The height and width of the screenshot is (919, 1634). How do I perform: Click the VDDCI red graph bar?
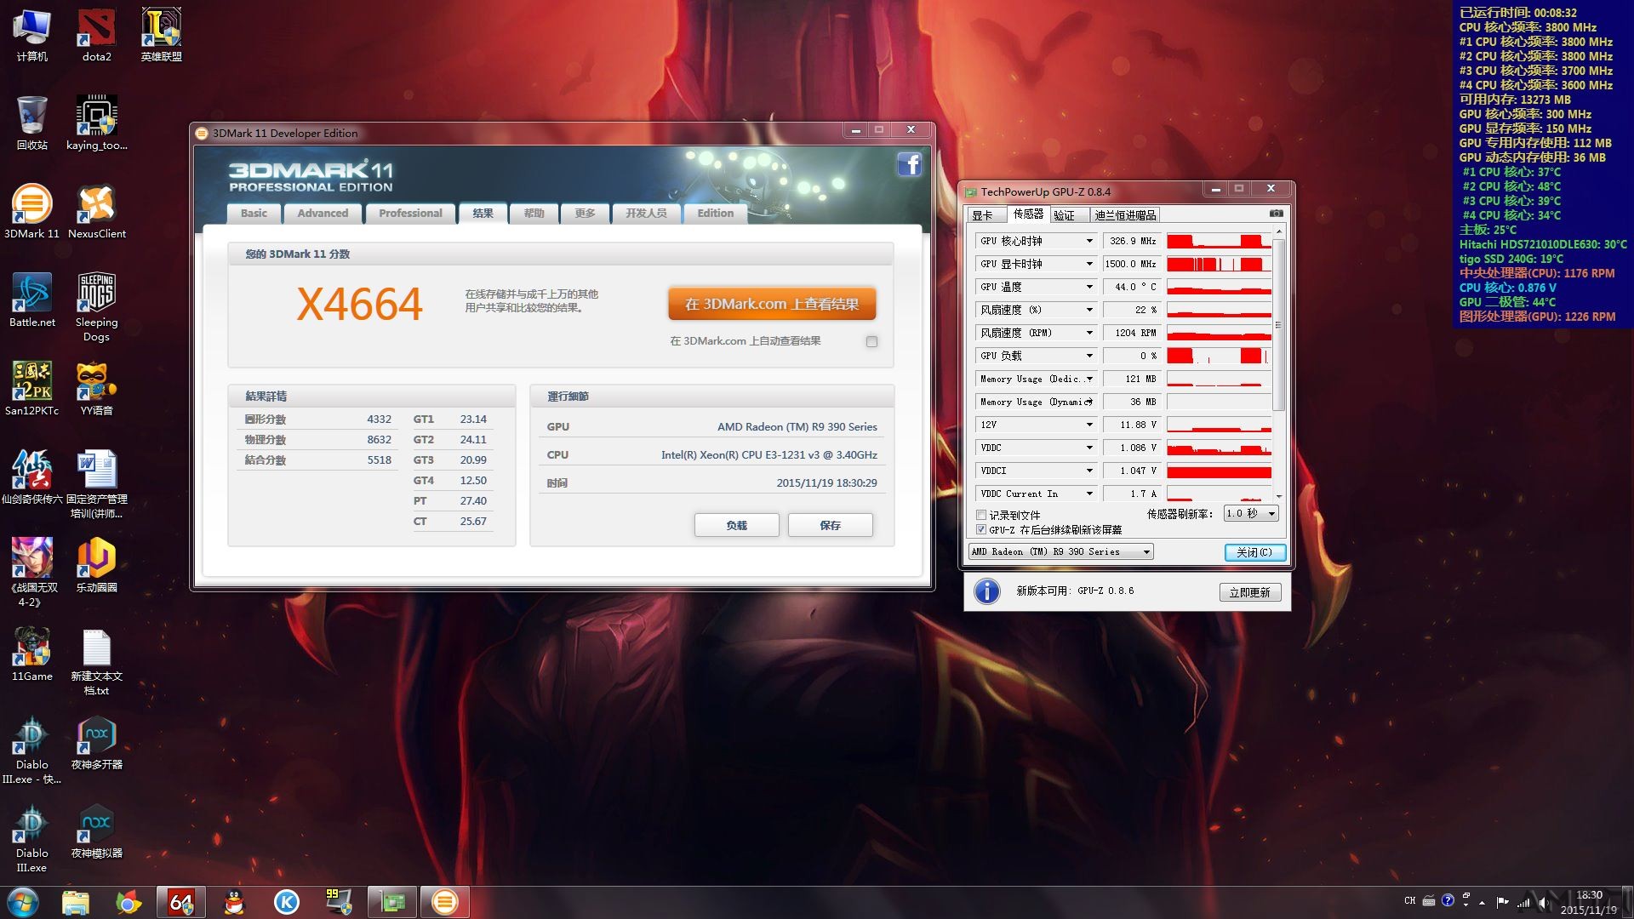click(1219, 471)
